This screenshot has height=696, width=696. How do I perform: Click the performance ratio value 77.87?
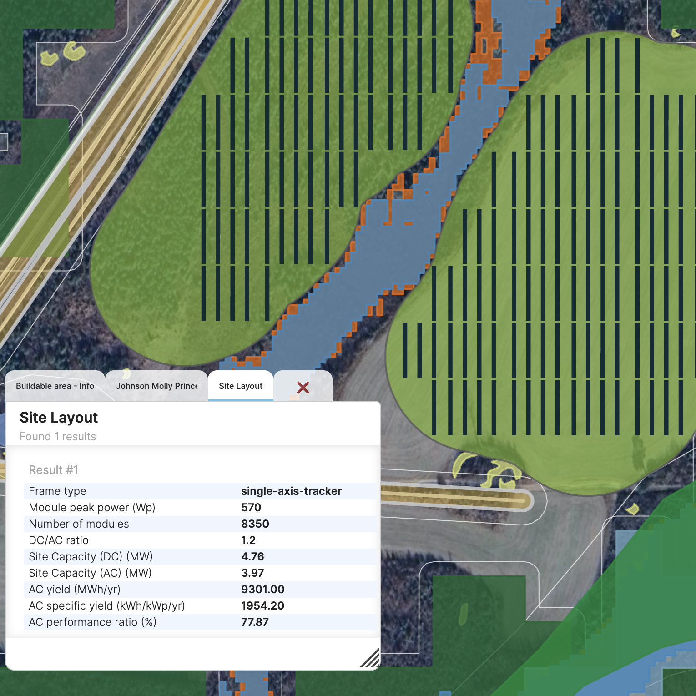[255, 622]
